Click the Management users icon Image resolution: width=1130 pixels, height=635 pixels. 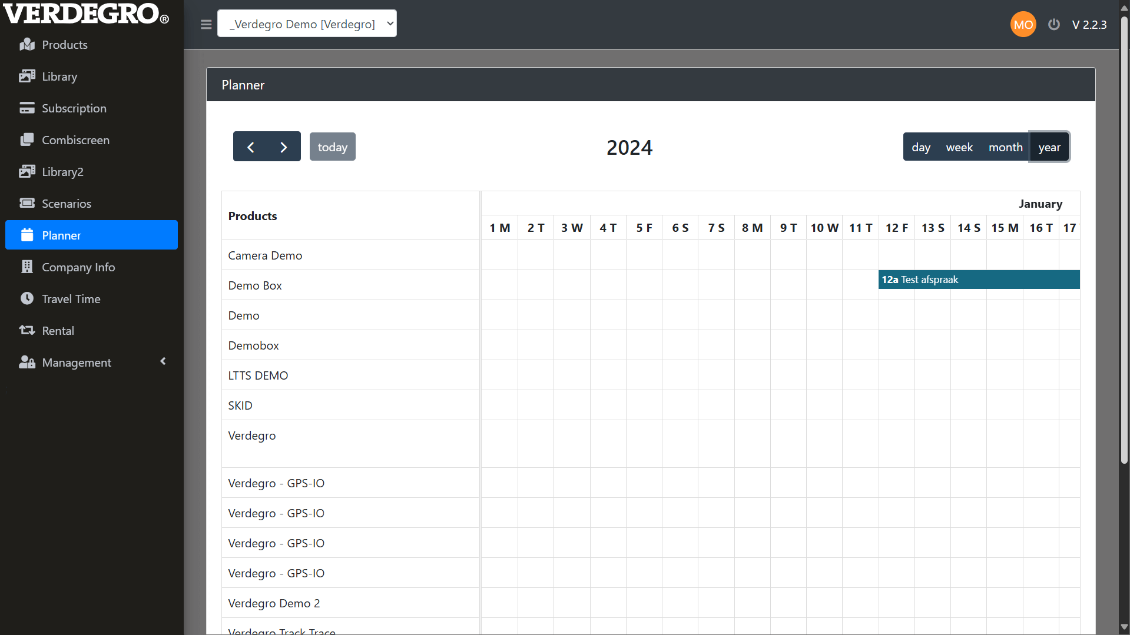click(27, 363)
